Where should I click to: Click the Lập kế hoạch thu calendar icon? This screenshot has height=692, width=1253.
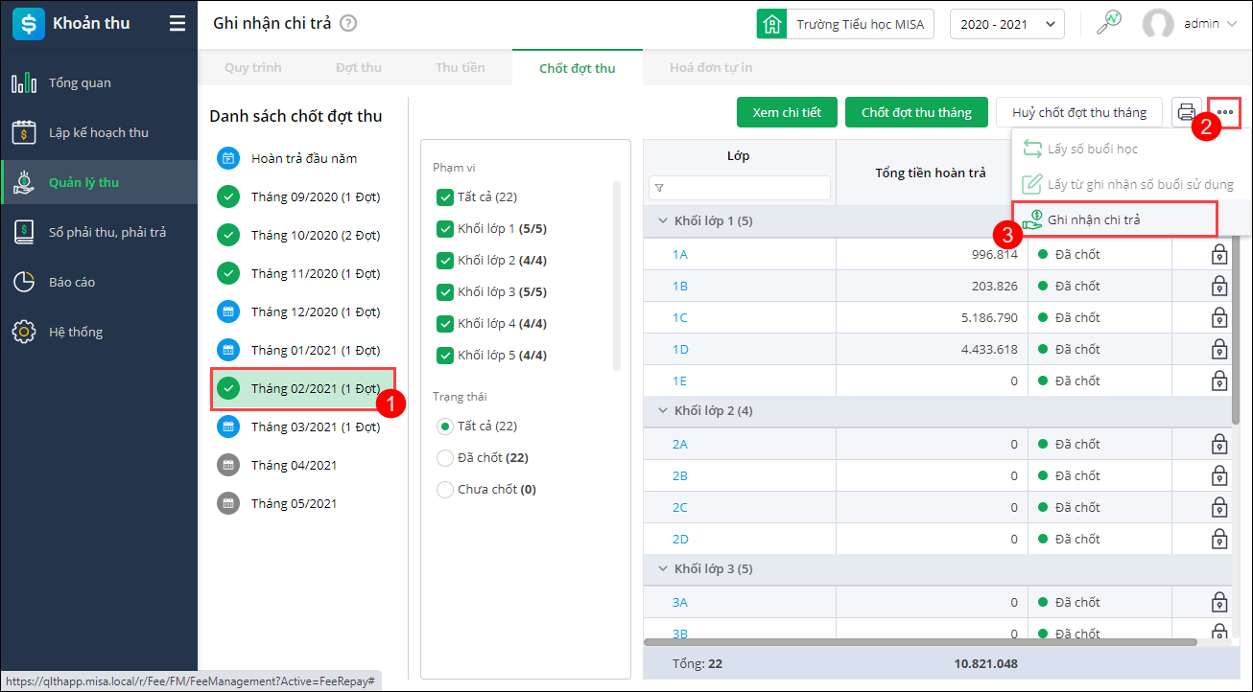pos(24,132)
